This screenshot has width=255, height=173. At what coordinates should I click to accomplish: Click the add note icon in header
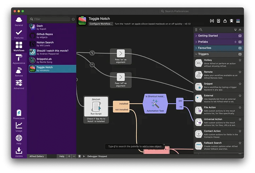[219, 21]
